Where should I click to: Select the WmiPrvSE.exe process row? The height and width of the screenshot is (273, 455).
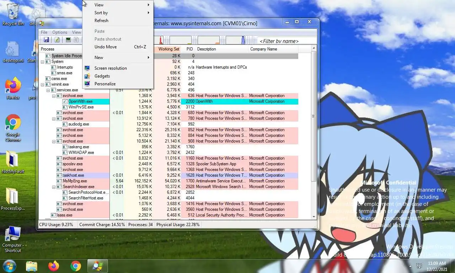[x=168, y=107]
